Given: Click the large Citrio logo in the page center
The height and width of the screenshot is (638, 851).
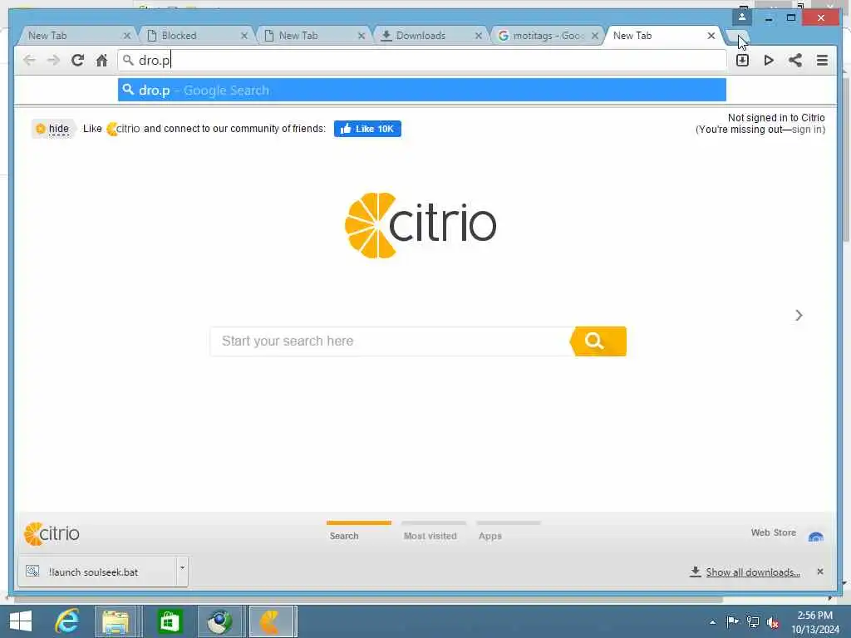Looking at the screenshot, I should pos(421,225).
